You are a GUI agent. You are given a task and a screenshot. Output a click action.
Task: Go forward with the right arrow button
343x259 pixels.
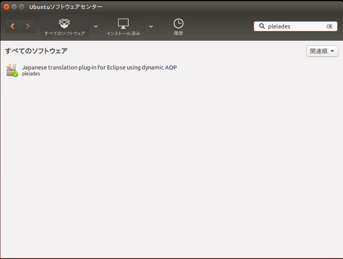click(x=28, y=26)
